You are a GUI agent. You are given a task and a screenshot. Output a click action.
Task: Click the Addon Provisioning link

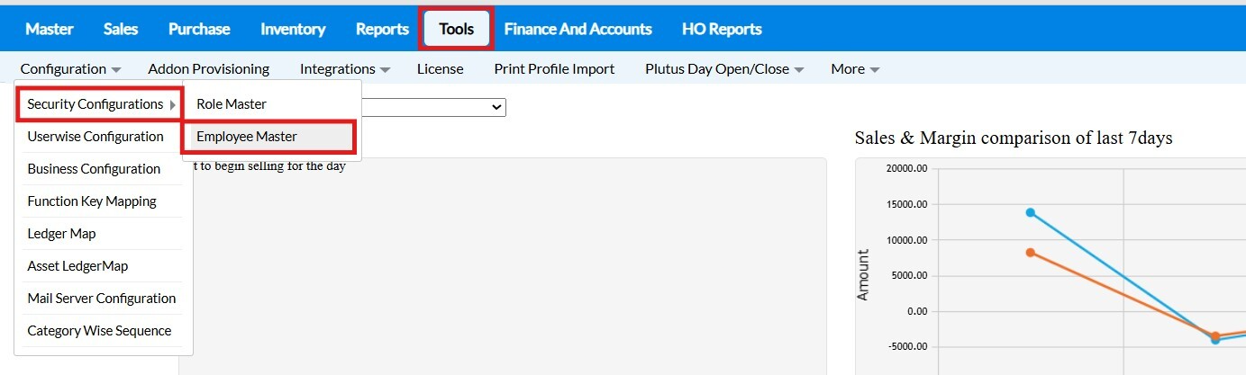click(x=208, y=68)
